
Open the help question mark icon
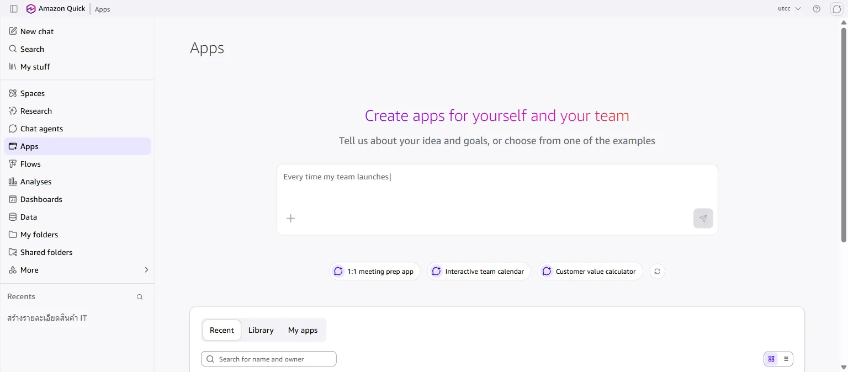pos(817,9)
